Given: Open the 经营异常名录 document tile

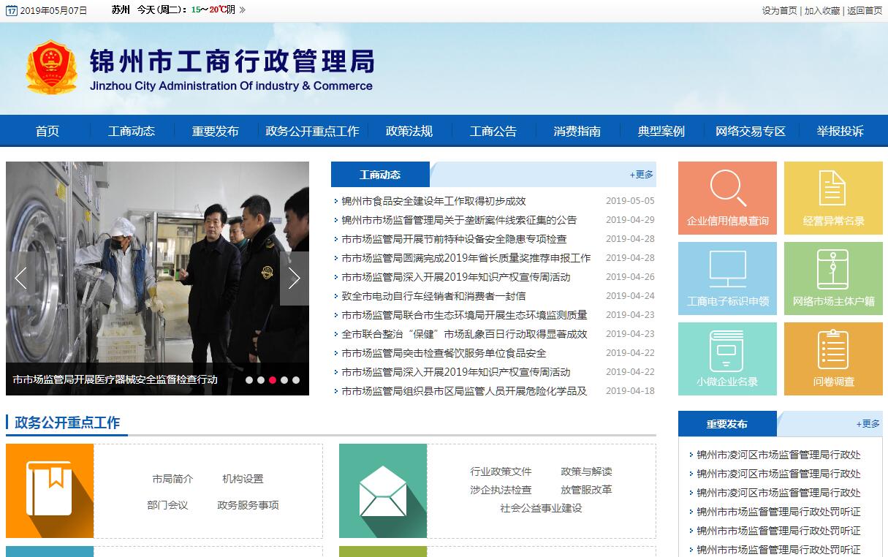Looking at the screenshot, I should tap(832, 189).
